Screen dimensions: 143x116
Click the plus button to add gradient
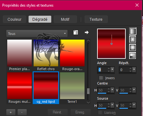(x=11, y=112)
